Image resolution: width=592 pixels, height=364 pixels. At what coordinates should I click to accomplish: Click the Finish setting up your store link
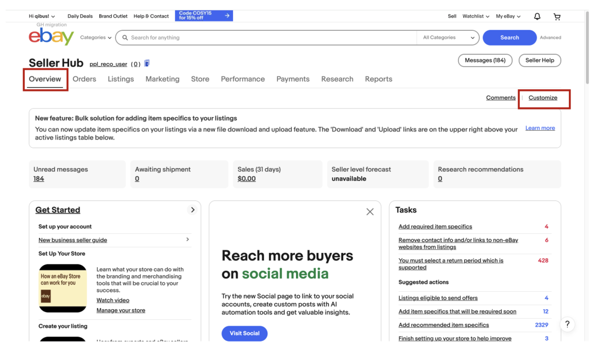pos(455,338)
